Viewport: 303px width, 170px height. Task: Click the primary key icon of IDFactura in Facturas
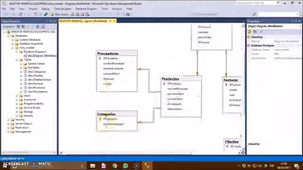pyautogui.click(x=226, y=85)
